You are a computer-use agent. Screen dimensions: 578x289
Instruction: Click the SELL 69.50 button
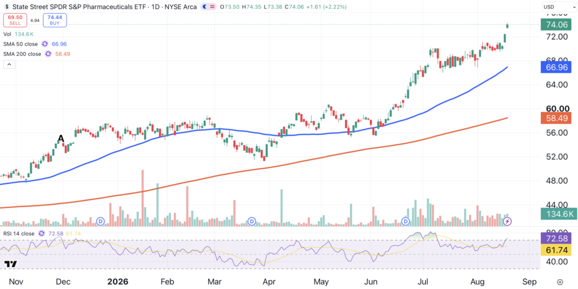point(15,20)
